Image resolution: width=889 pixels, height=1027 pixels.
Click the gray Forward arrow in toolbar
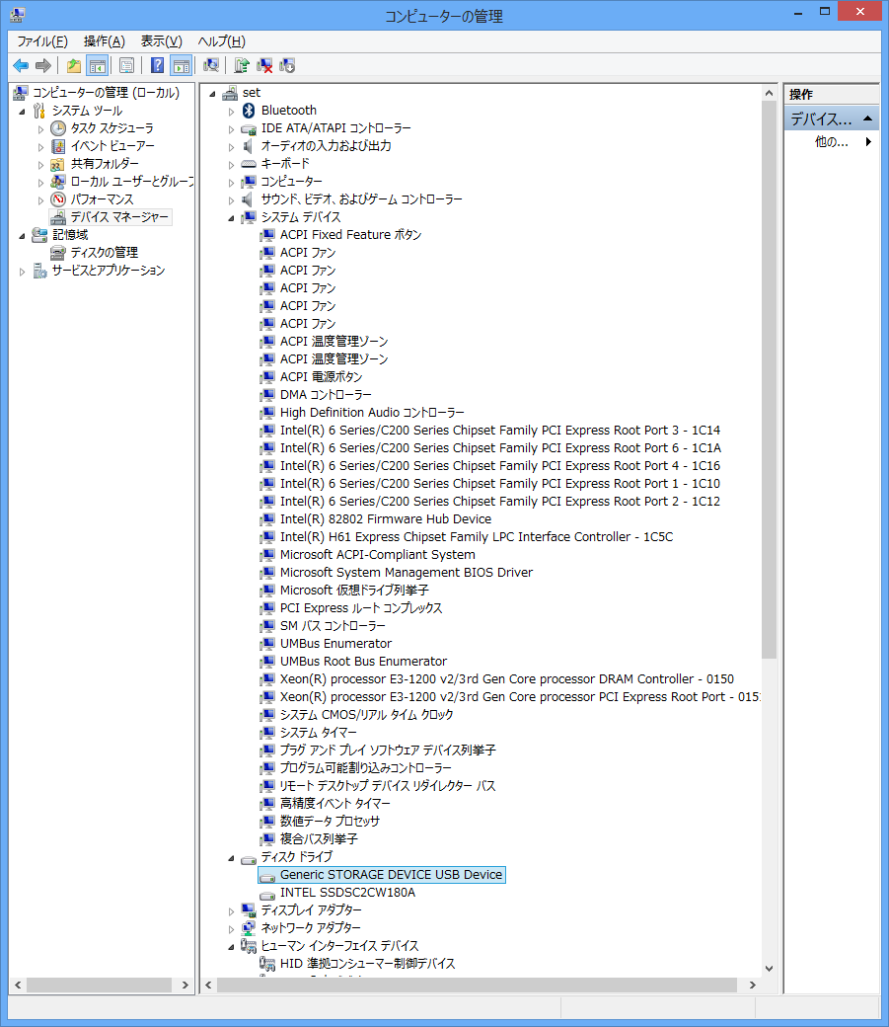click(43, 65)
